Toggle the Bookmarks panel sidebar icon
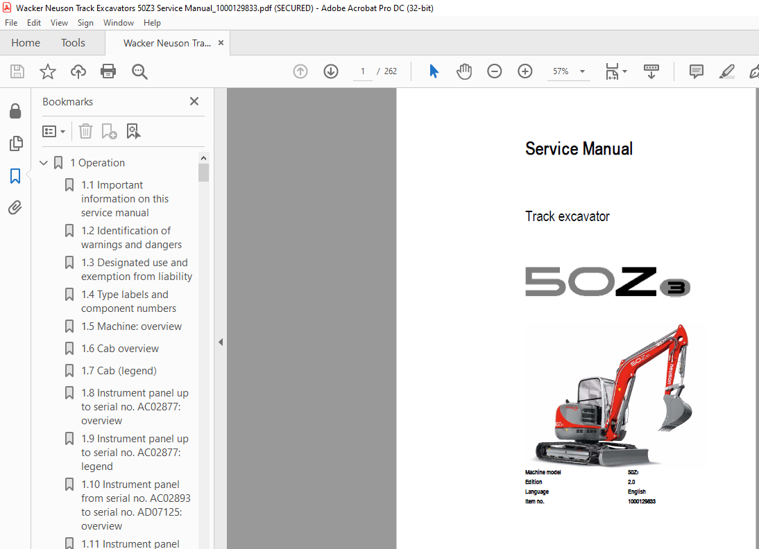759x549 pixels. coord(15,176)
